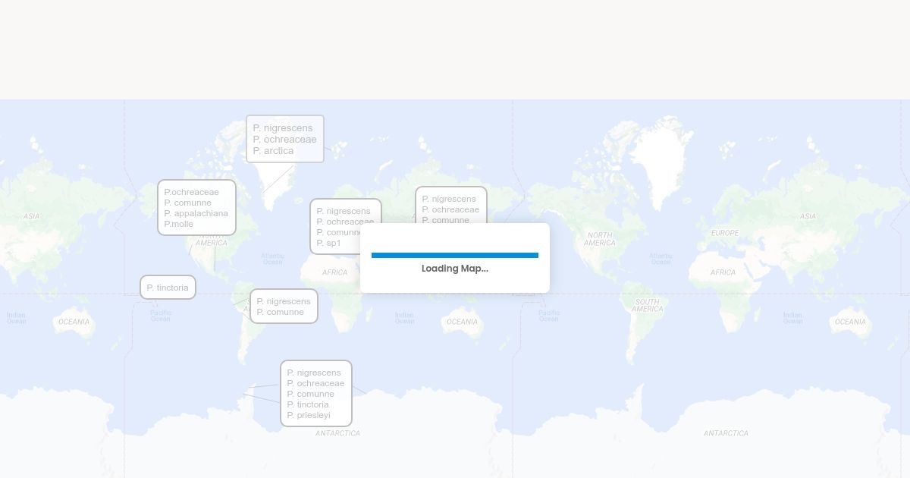Click ANTARCTICA label beneath the P. priesleyi box
The height and width of the screenshot is (478, 910).
point(337,433)
